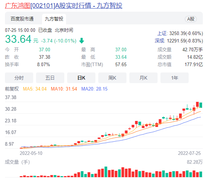Viewport: 212px width, 180px height.
Task: Select the 日K daily candlestick view
Action: (x=81, y=78)
